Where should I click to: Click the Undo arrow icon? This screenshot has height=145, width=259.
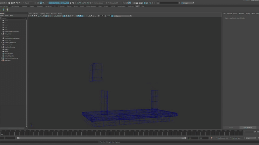(17, 3)
